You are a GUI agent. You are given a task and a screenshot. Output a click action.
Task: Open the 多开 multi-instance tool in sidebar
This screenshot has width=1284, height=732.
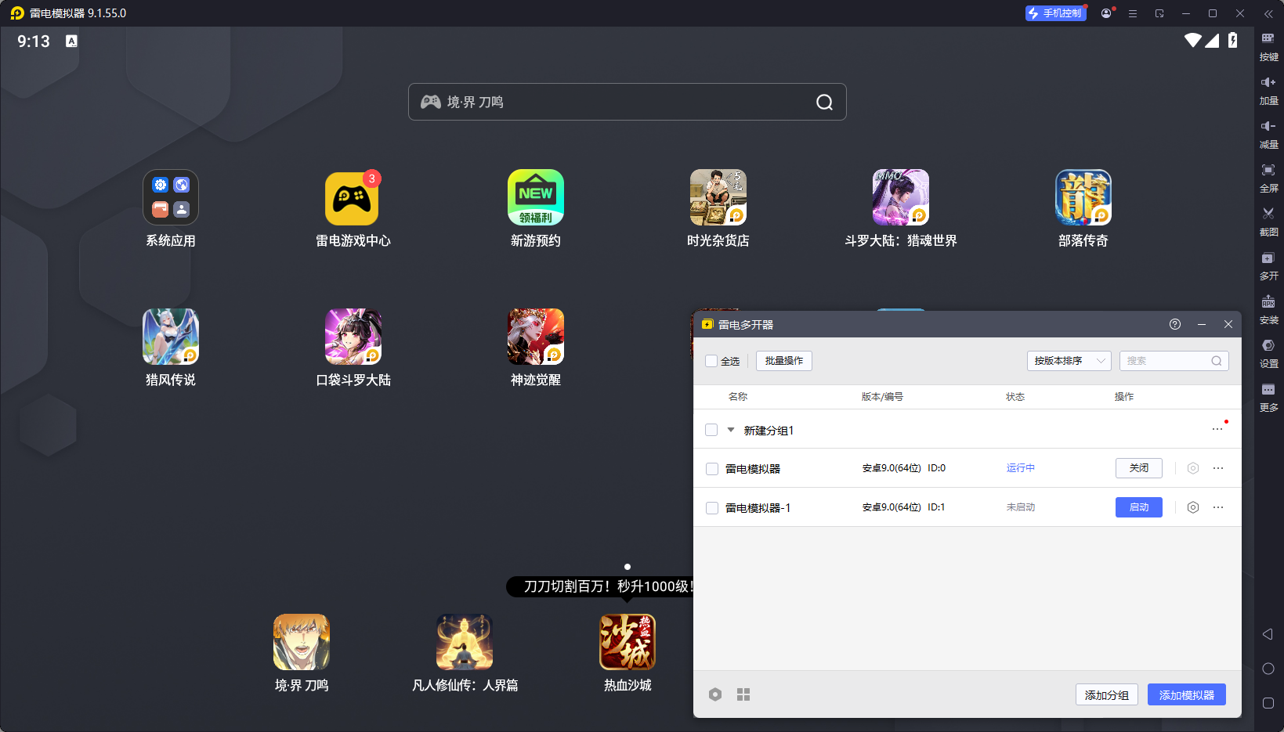[1268, 265]
